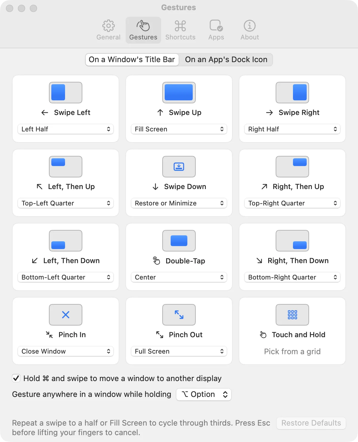
Task: Select the Gestures toolbar tab
Action: click(x=143, y=30)
